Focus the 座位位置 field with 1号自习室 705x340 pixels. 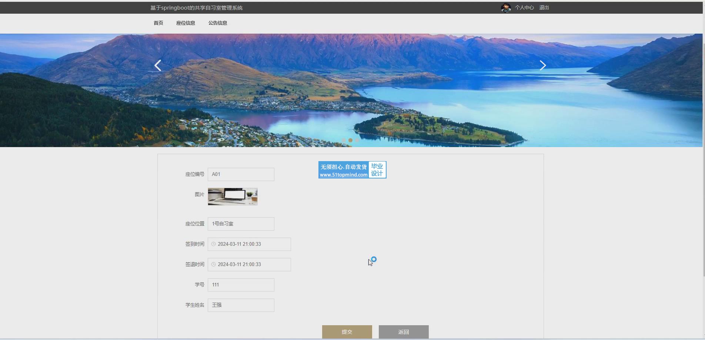pos(241,224)
